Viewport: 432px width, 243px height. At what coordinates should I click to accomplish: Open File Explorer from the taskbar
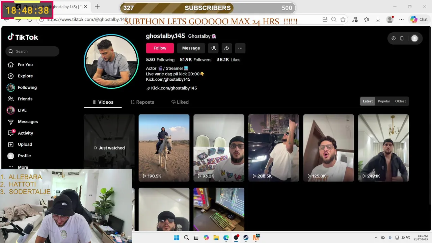tap(216, 238)
